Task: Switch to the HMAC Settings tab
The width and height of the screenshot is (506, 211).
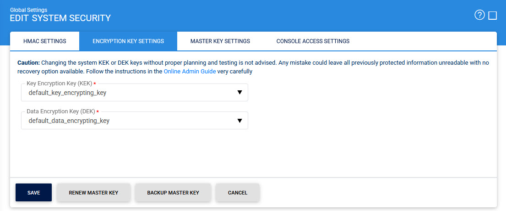Action: coord(44,41)
